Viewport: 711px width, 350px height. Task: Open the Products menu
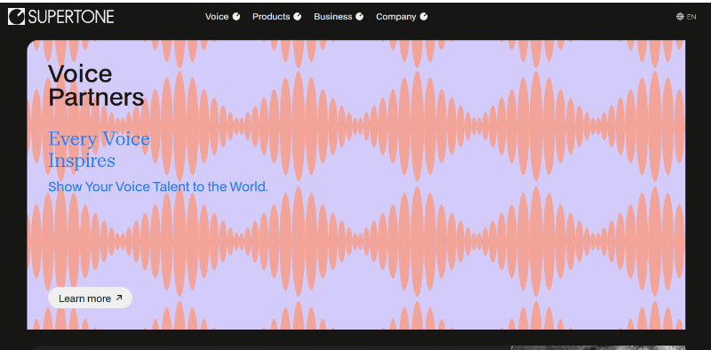(271, 17)
